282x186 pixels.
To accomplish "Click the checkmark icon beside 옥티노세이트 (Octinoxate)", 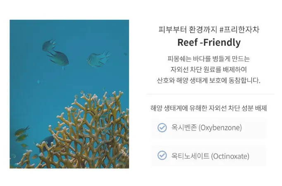I will pyautogui.click(x=162, y=156).
